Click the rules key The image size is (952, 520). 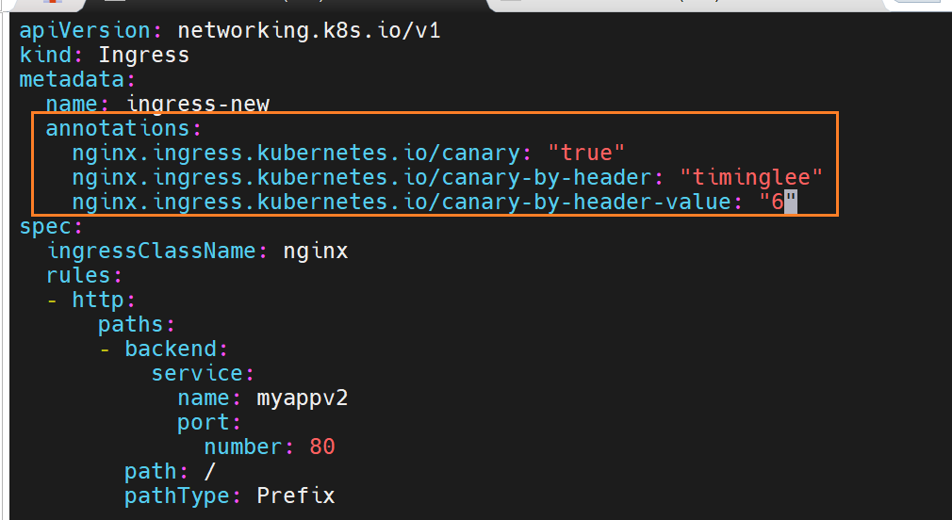tap(78, 275)
